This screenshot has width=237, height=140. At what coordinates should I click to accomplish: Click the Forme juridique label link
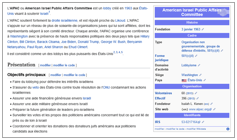162,58
